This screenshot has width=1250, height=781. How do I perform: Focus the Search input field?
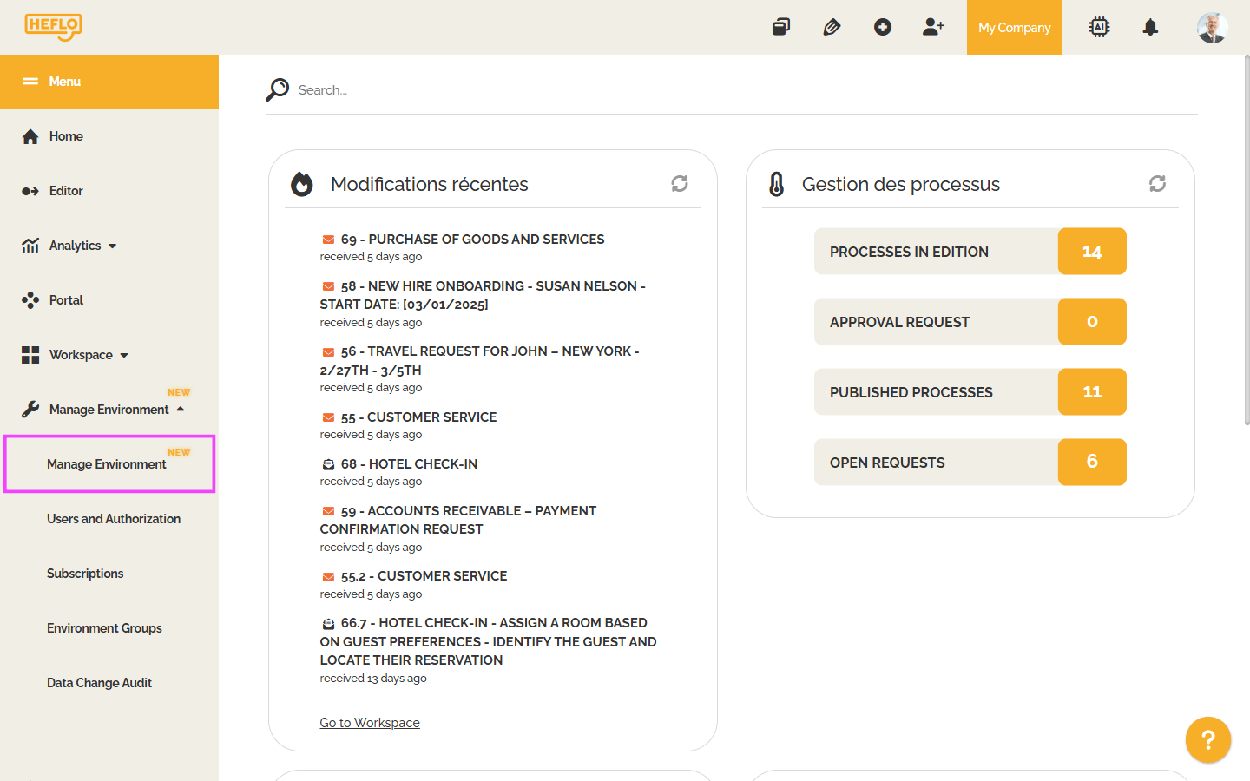tap(747, 90)
